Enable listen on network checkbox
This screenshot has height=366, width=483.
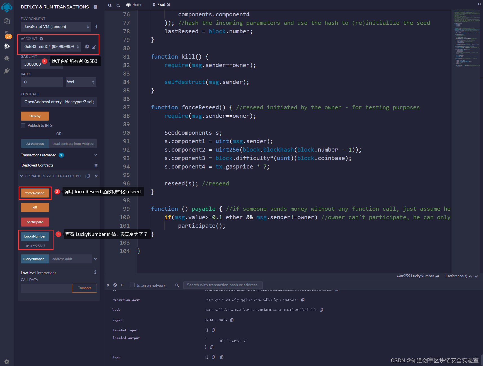click(132, 285)
